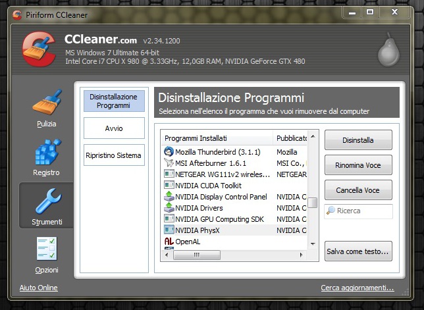
Task: Click in the Ricerca search field
Action: [362, 211]
